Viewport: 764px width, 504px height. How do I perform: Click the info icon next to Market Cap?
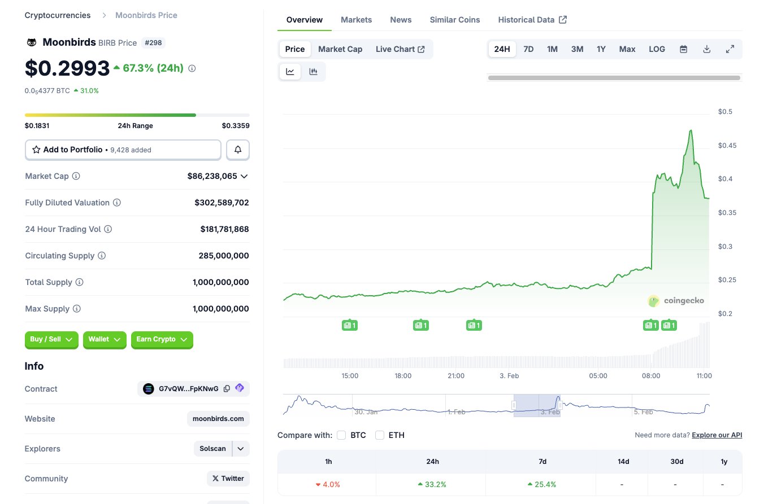[x=76, y=176]
